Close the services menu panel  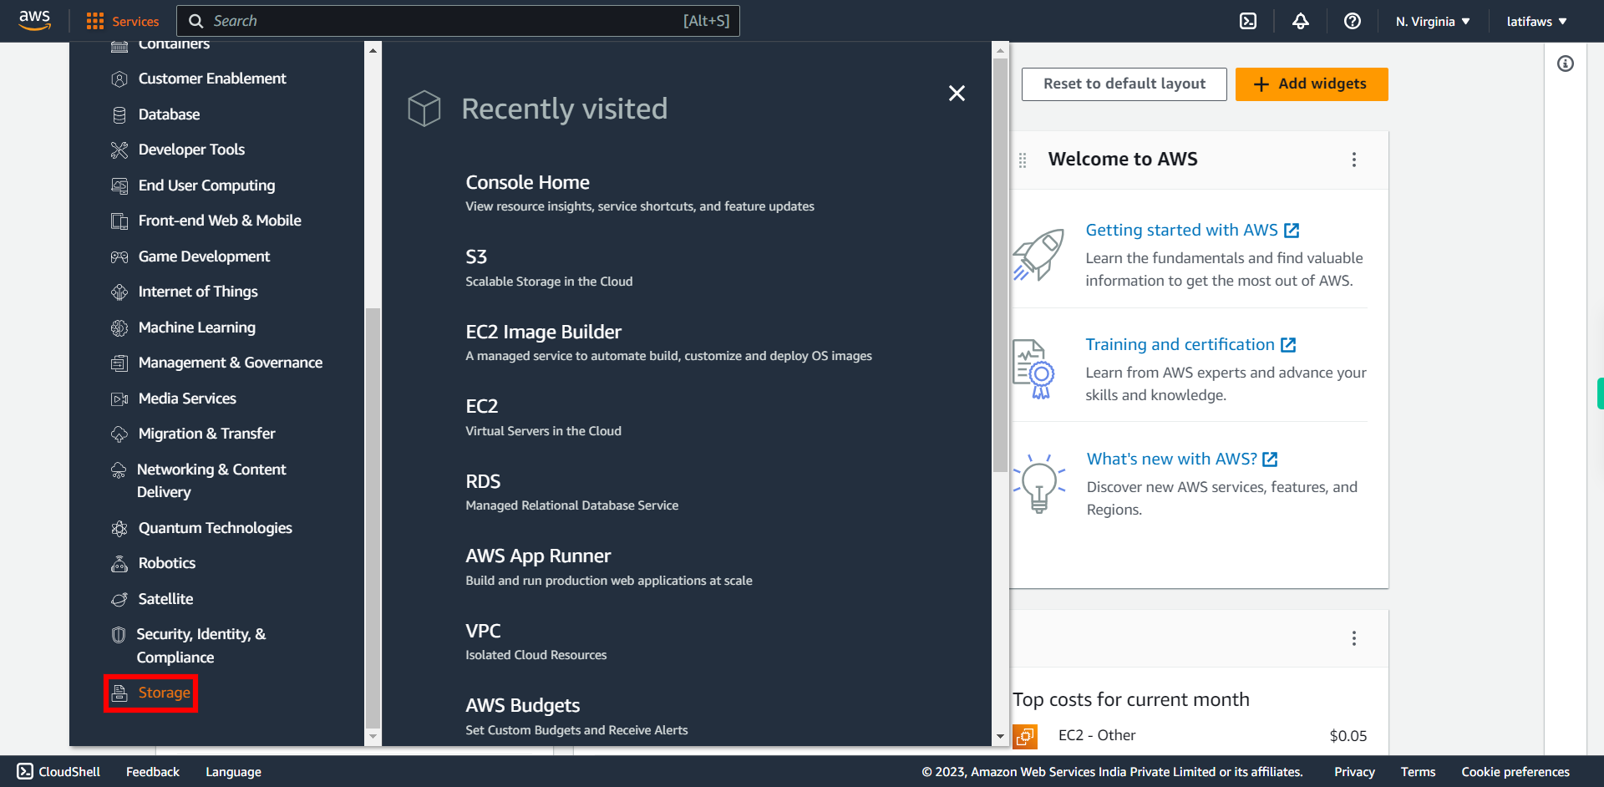[x=957, y=94]
